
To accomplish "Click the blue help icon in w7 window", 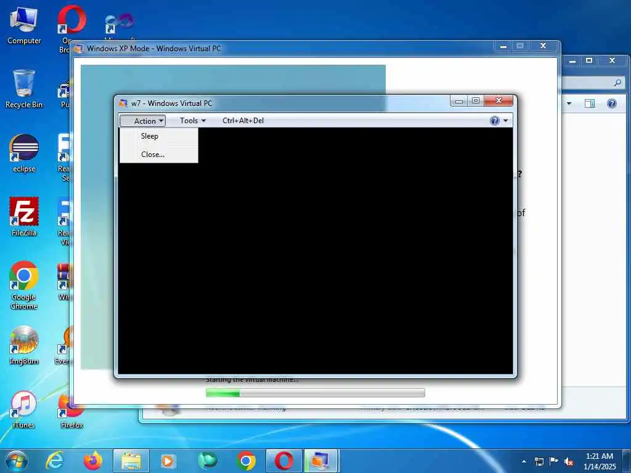I will tap(495, 121).
